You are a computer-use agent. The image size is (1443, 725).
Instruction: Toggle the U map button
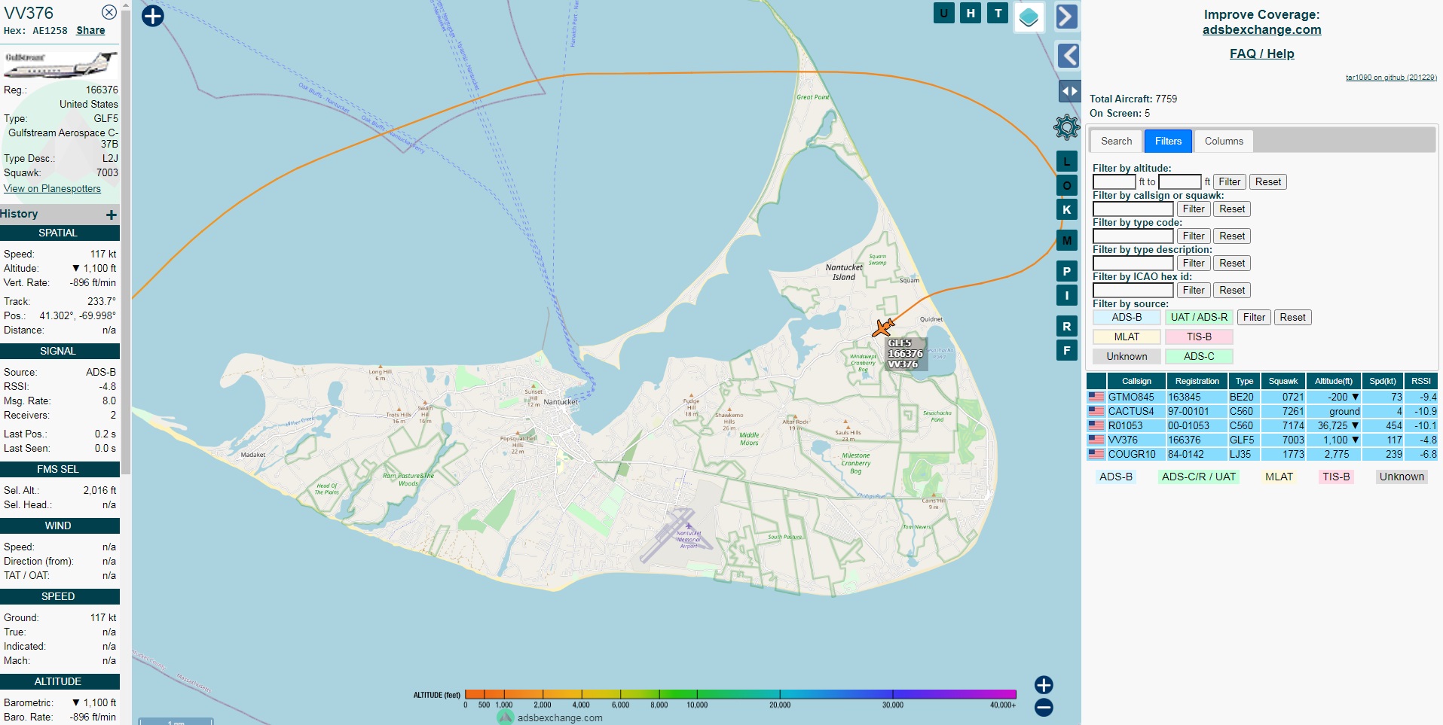(x=943, y=13)
